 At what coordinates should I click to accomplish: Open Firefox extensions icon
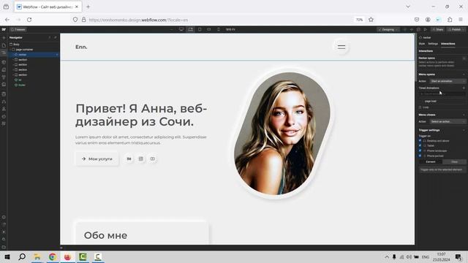click(450, 20)
